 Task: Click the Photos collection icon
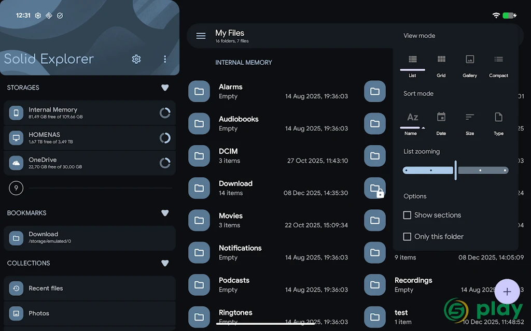pyautogui.click(x=16, y=313)
